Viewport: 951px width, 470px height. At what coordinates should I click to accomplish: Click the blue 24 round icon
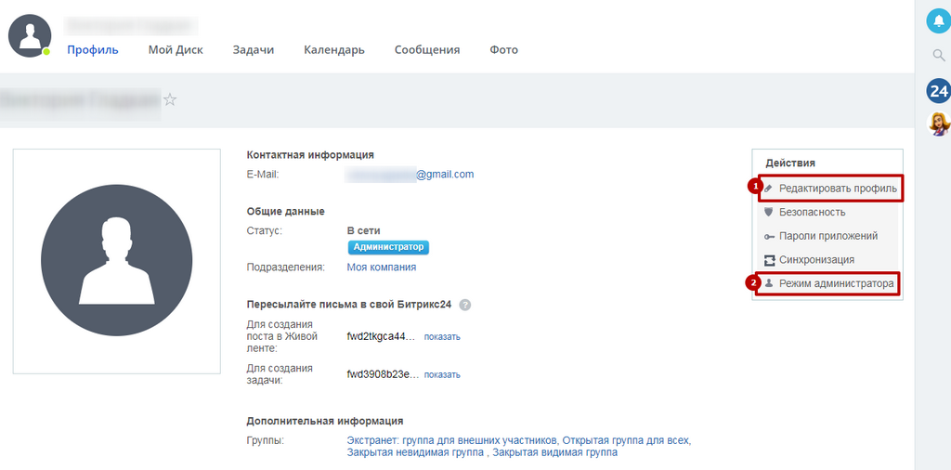tap(938, 92)
